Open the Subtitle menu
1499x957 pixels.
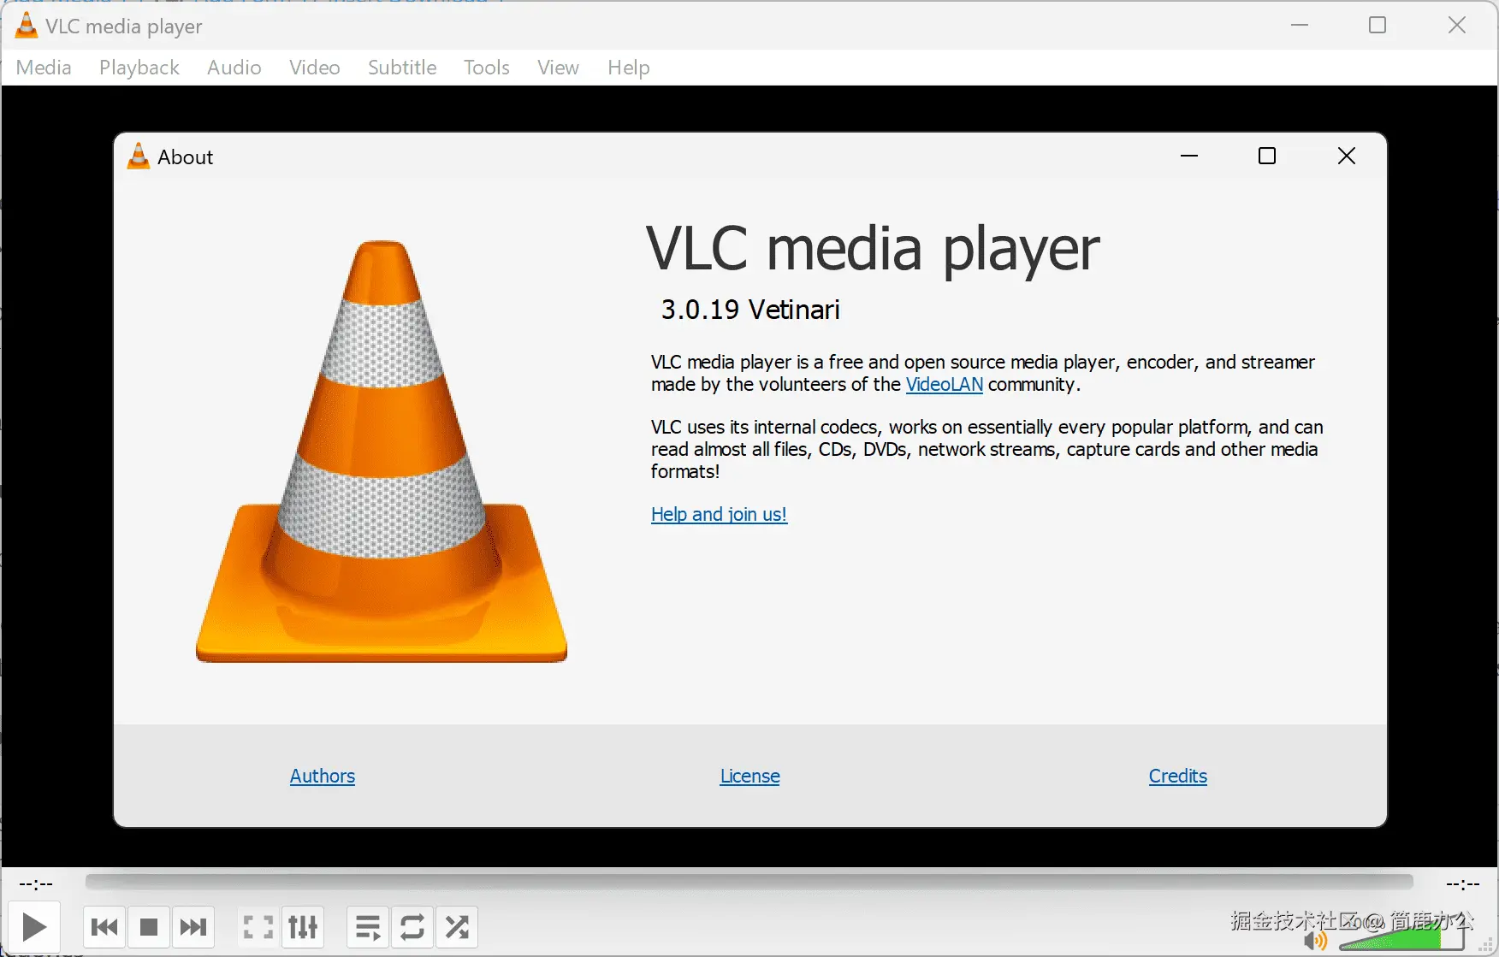click(401, 68)
